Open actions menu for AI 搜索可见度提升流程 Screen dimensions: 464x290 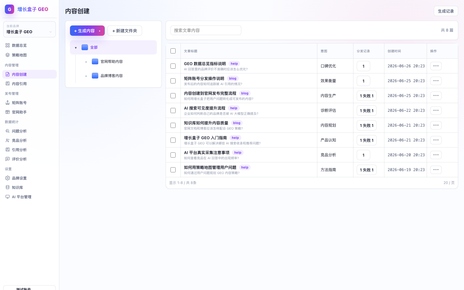click(x=436, y=111)
